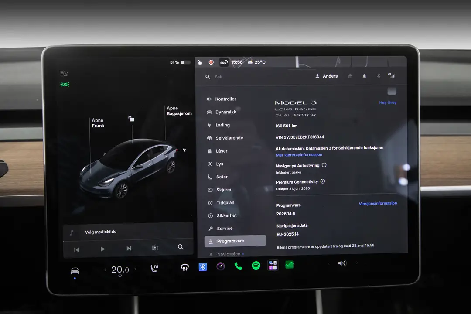The image size is (471, 314).
Task: Skip to previous media track
Action: 77,249
